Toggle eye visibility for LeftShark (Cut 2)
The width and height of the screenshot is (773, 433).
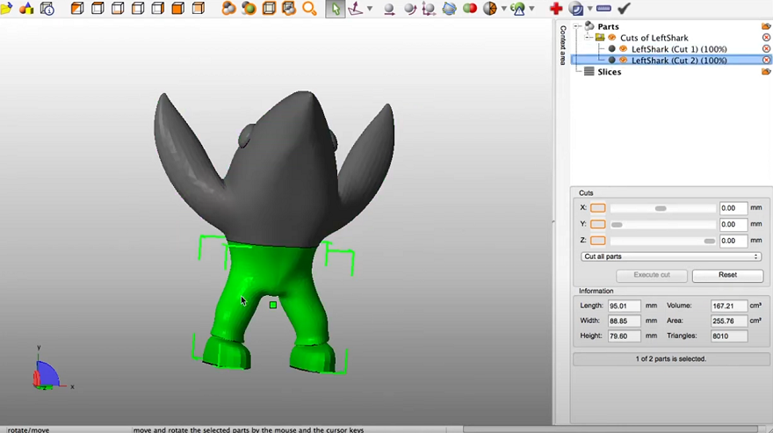point(623,61)
